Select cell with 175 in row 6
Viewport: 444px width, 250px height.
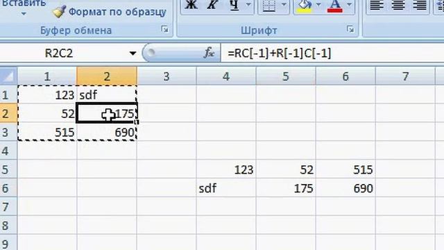click(x=286, y=188)
